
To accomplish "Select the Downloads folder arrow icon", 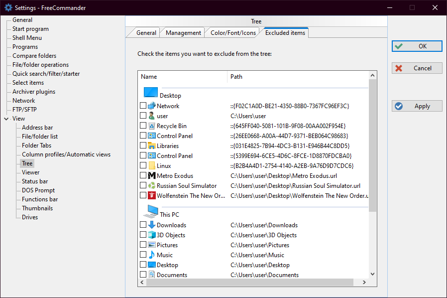I will [x=152, y=225].
